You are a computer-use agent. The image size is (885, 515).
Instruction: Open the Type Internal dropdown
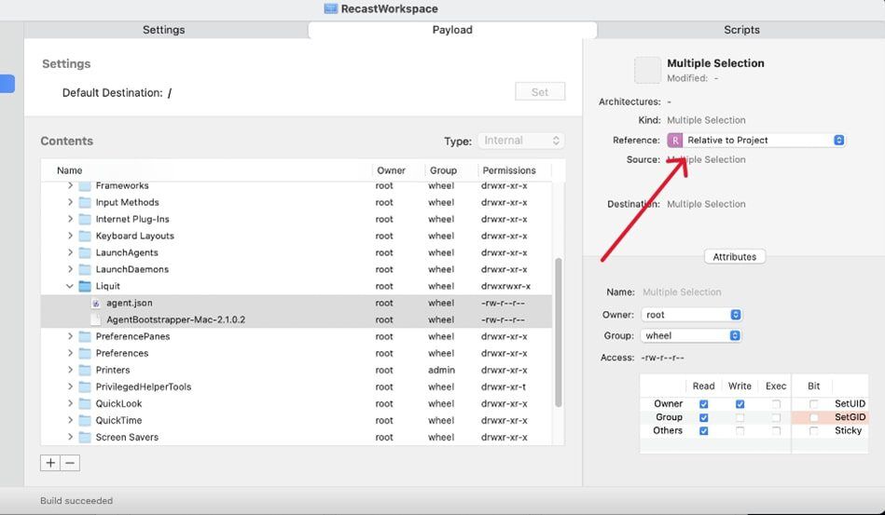[521, 141]
